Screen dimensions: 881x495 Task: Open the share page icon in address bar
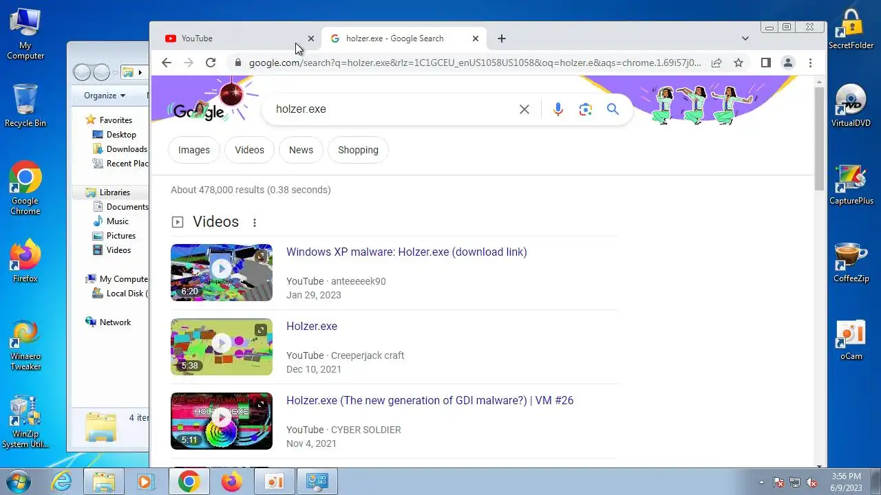point(717,63)
